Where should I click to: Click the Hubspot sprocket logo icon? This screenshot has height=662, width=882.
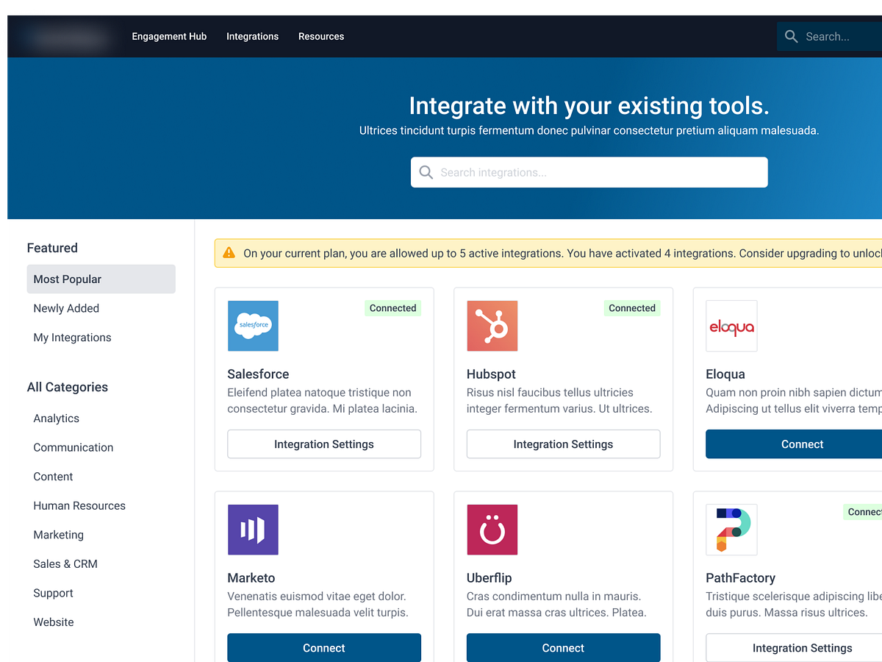pyautogui.click(x=492, y=326)
